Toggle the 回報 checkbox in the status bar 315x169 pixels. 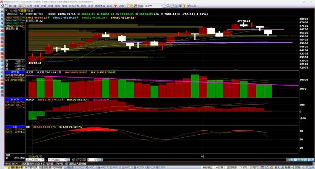[302, 167]
